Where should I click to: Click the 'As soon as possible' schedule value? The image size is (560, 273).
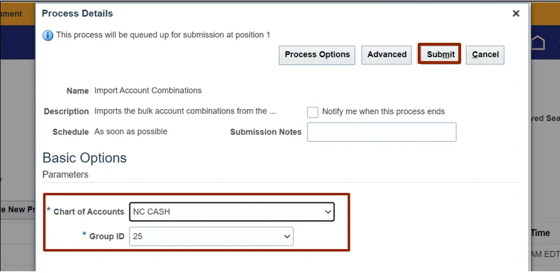[x=131, y=132]
